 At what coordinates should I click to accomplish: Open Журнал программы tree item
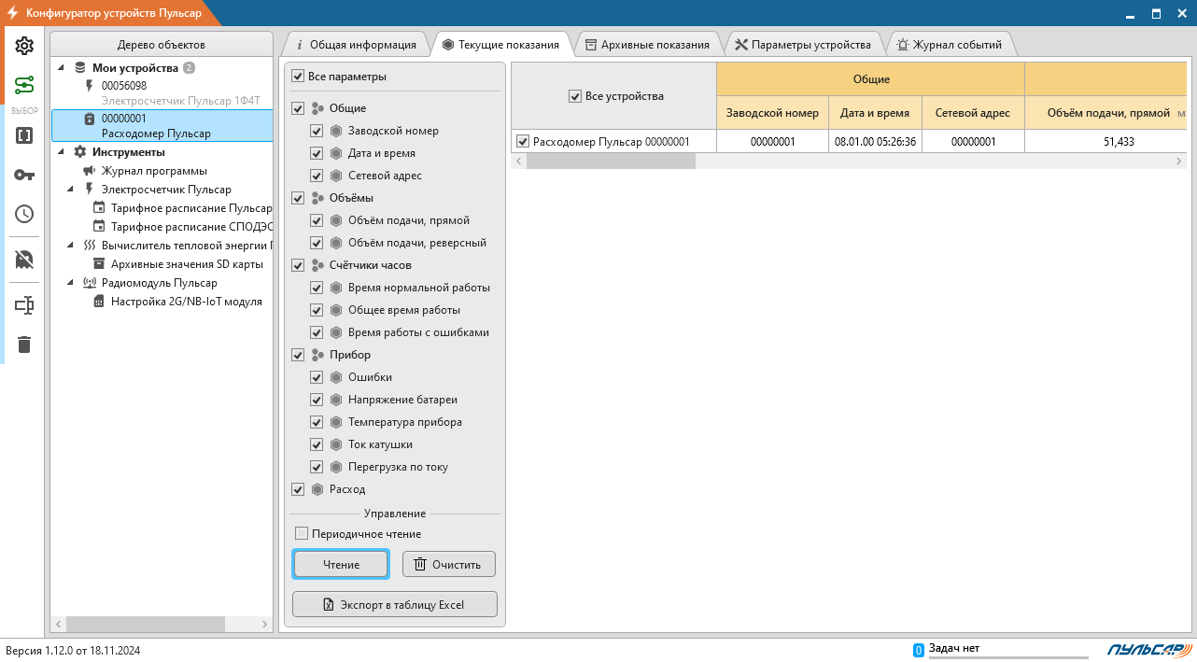tap(154, 171)
